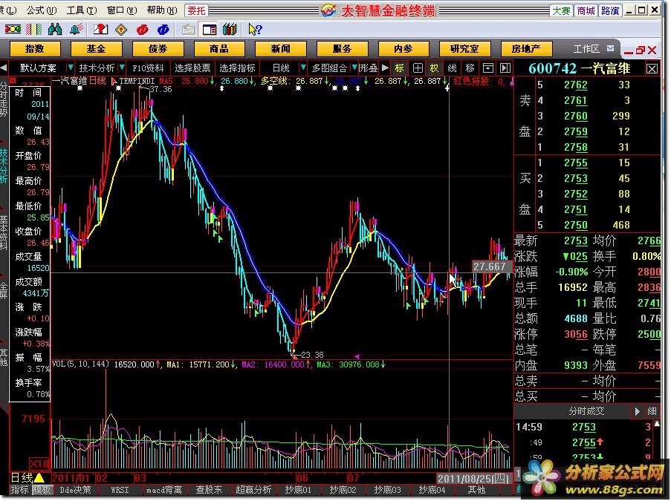Screen dimensions: 671x501
Task: Expand the 日线 period dropdown arrow
Action: pyautogui.click(x=303, y=68)
